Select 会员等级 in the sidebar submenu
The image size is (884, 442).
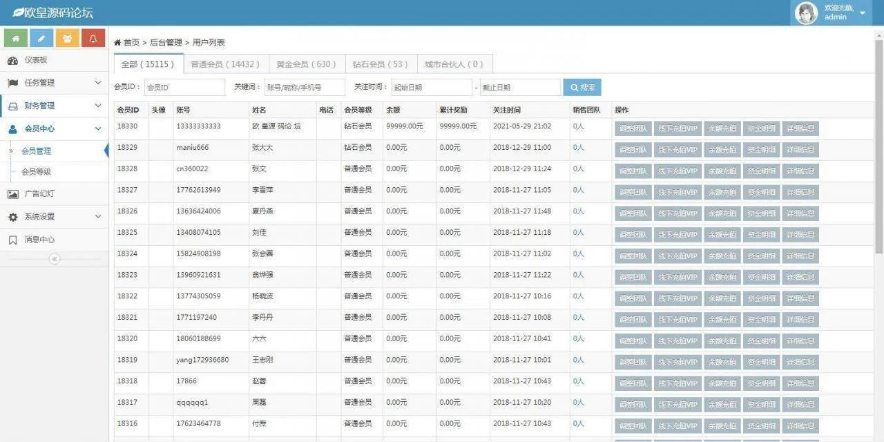(36, 172)
